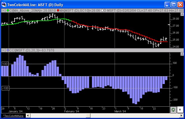The image size is (185, 119).
Task: Click the A autoscale button on CCI pane
Action: pyautogui.click(x=182, y=54)
